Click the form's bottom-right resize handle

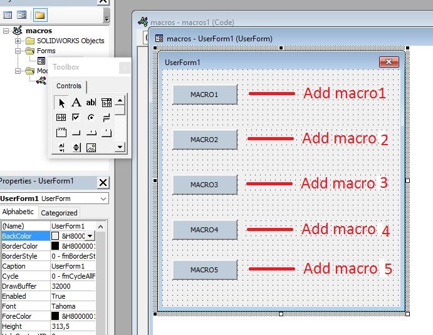tap(407, 314)
